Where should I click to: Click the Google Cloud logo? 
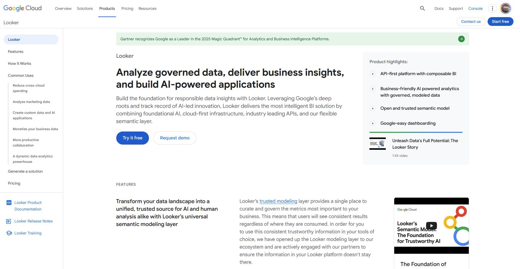pyautogui.click(x=23, y=8)
